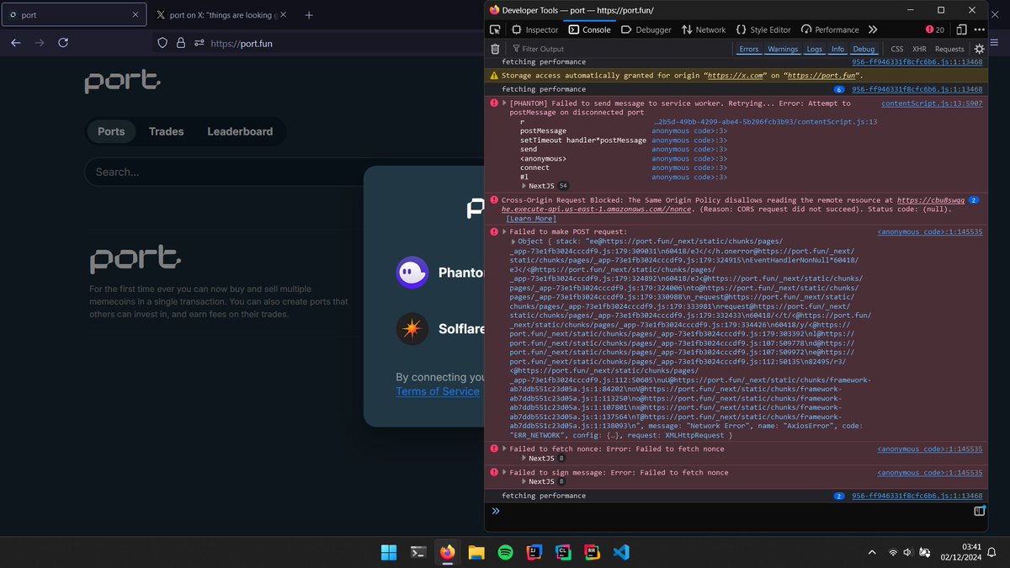
Task: View site security lock info
Action: pyautogui.click(x=181, y=43)
